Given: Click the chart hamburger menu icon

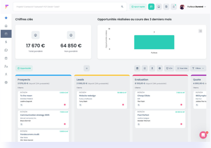Looking at the screenshot, I should pos(200,31).
